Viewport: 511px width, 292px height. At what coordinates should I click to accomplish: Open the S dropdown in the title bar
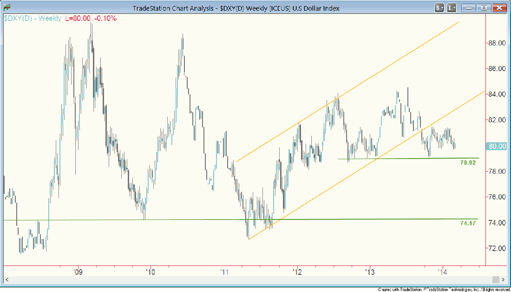pos(439,8)
